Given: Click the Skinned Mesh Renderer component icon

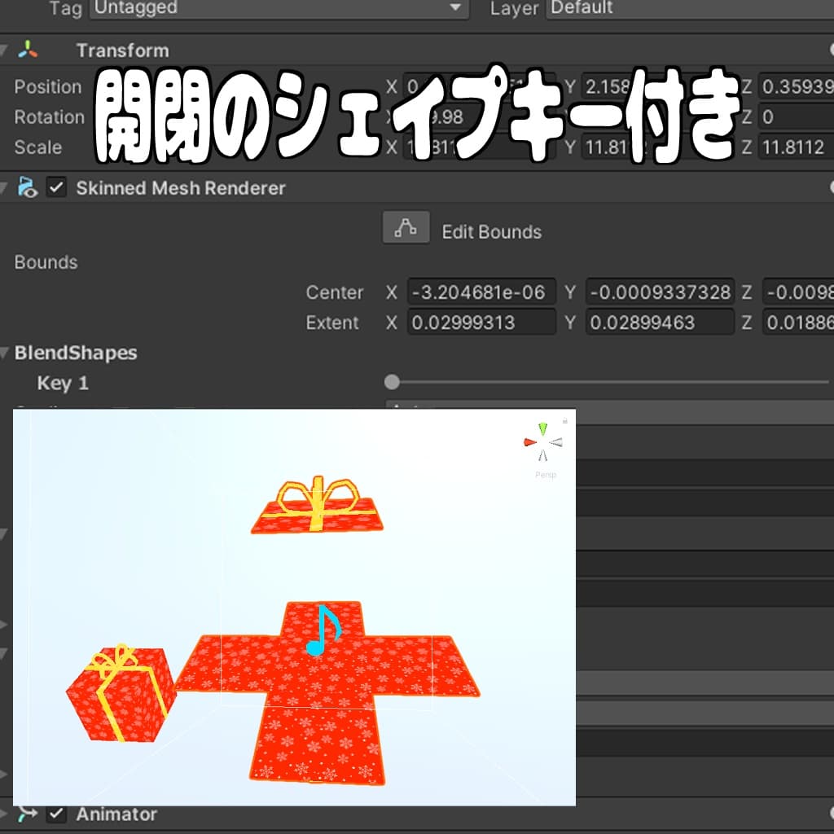Looking at the screenshot, I should tap(29, 188).
